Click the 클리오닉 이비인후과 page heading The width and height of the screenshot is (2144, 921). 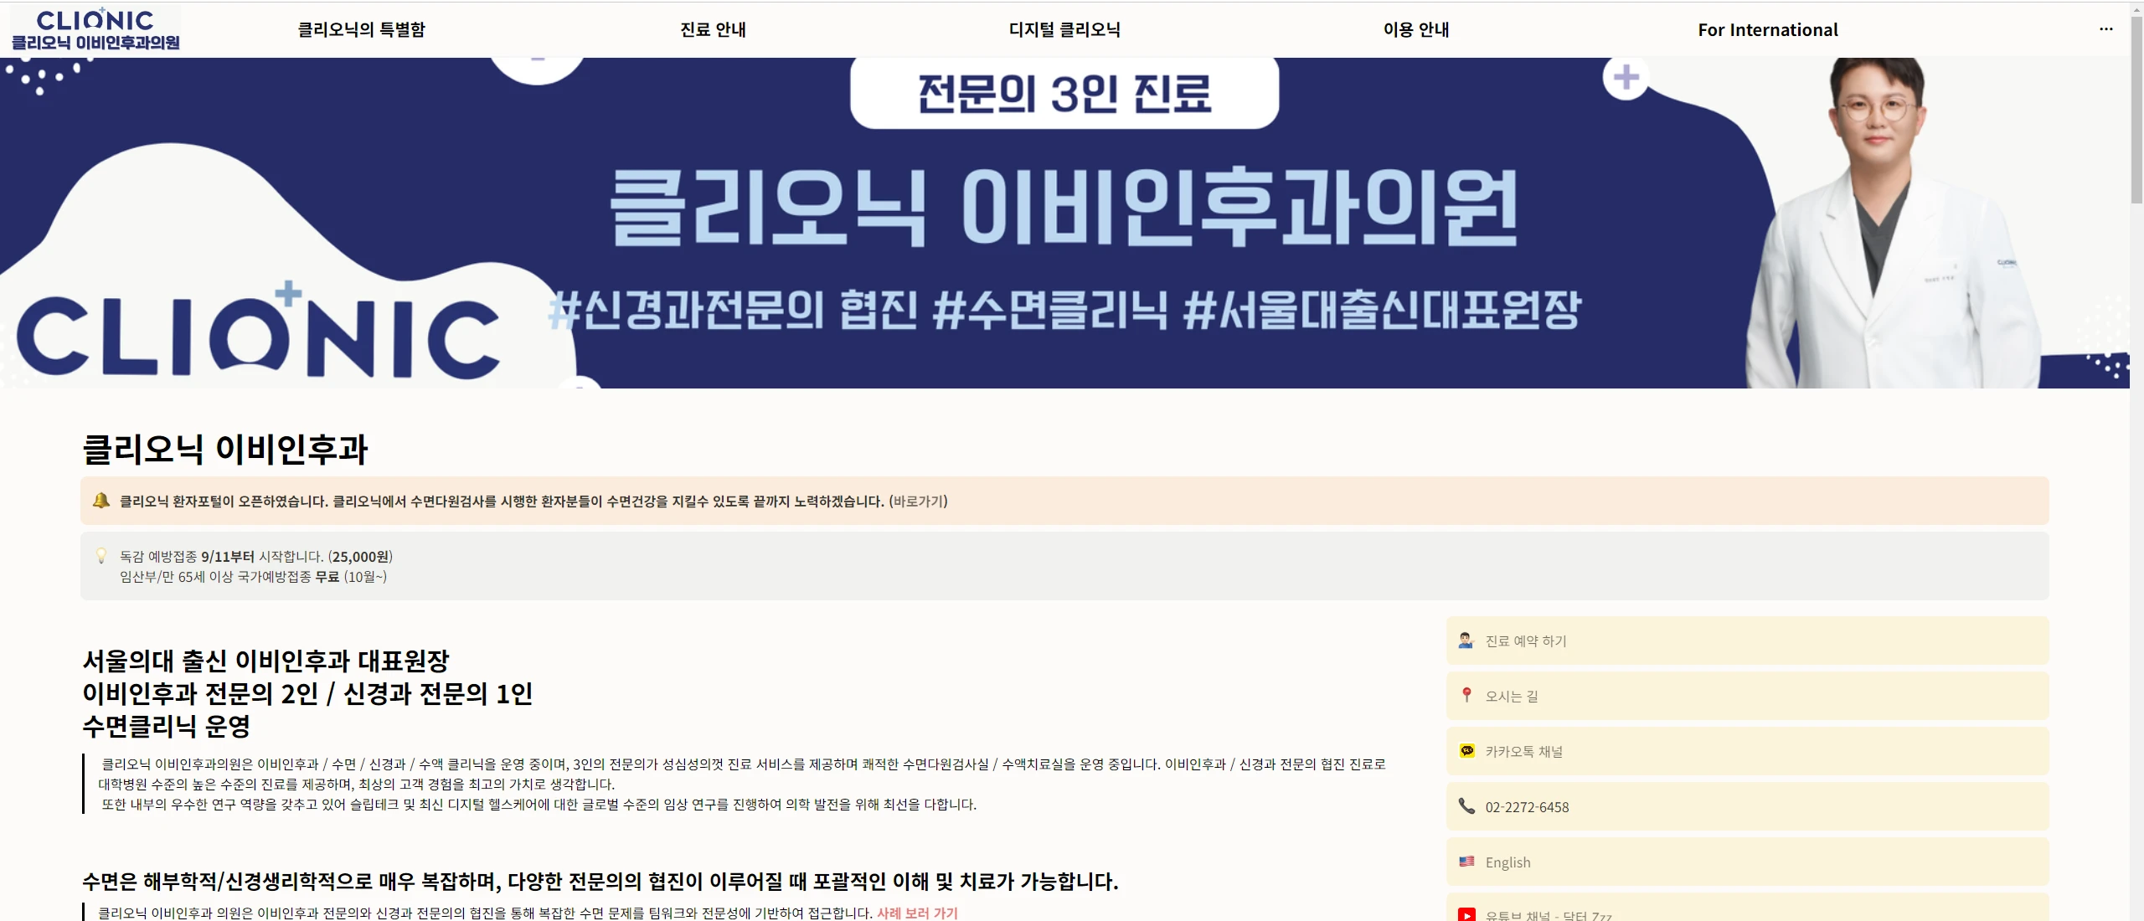225,449
